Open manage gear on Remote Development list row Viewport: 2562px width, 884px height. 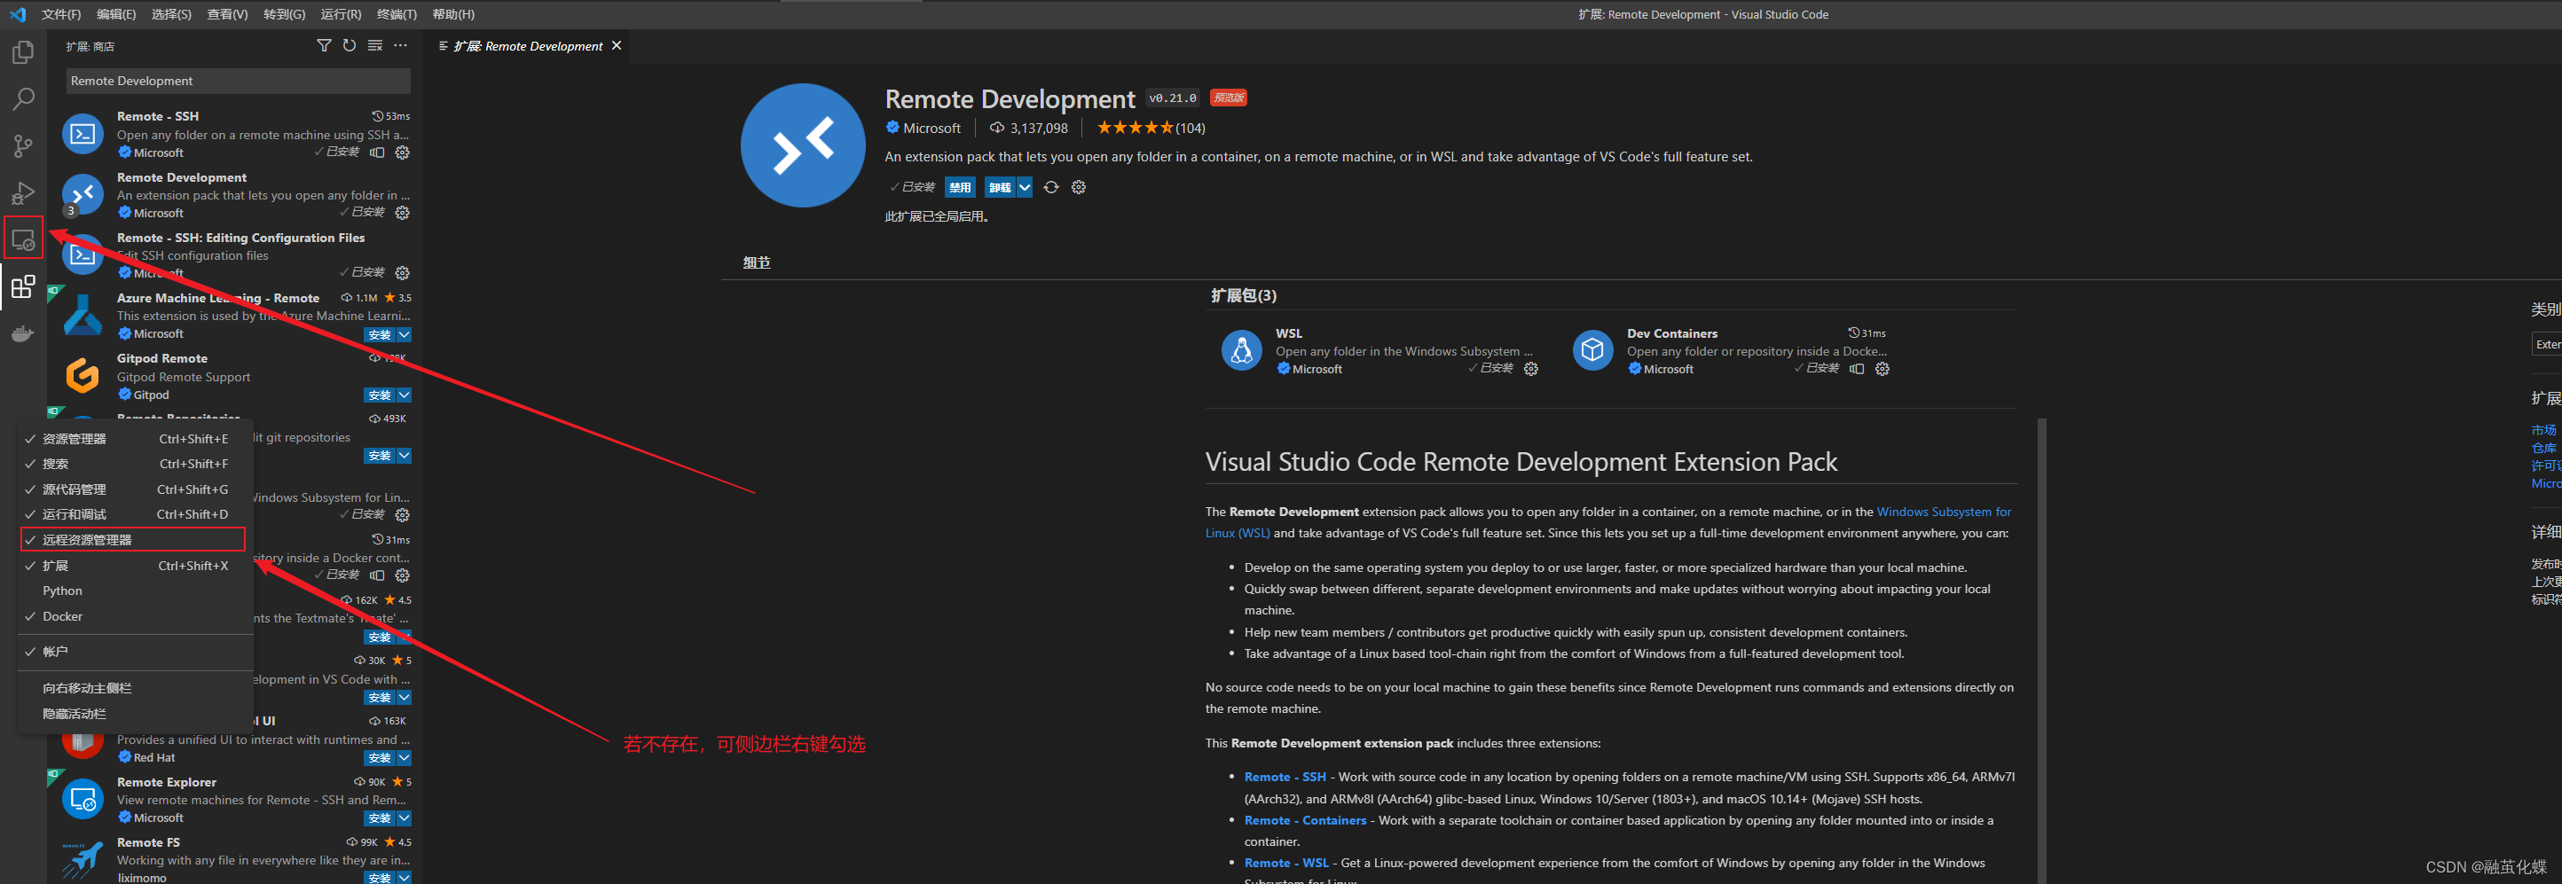pyautogui.click(x=403, y=213)
